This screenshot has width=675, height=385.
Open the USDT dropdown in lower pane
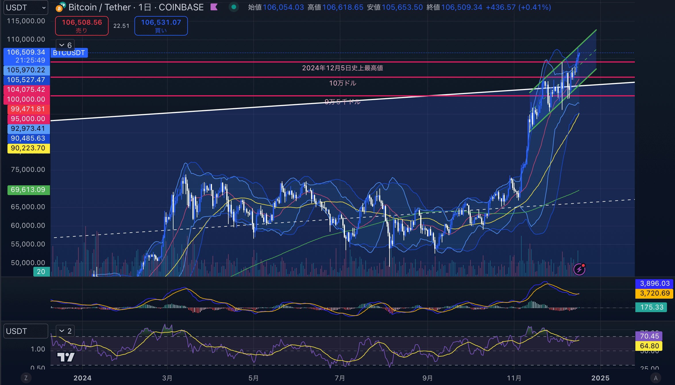point(26,331)
